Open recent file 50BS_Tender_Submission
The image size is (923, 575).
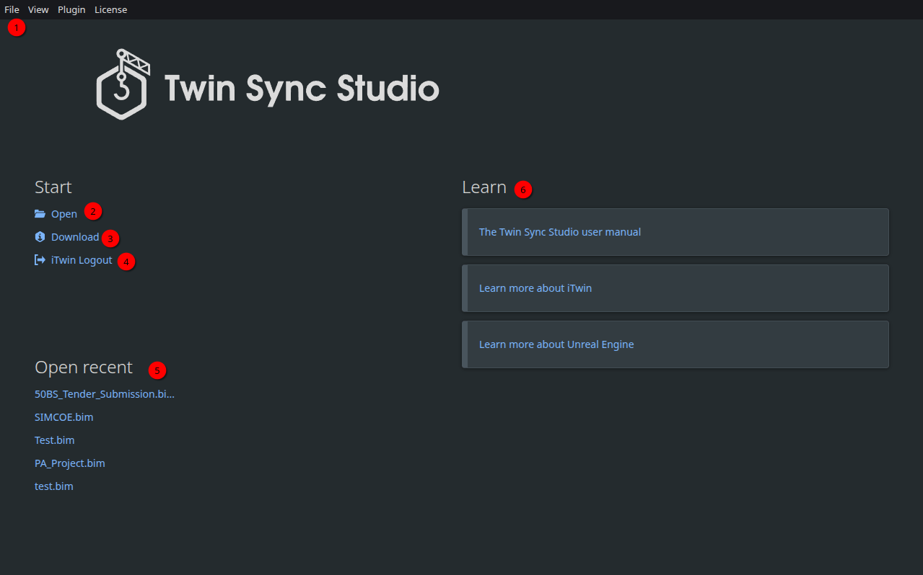pyautogui.click(x=104, y=393)
